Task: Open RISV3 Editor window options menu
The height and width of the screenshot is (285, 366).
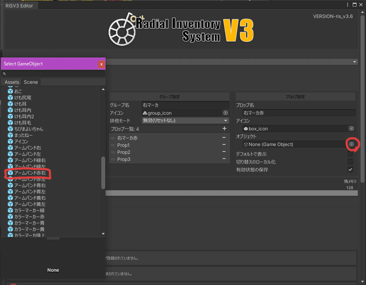Action: click(348, 5)
